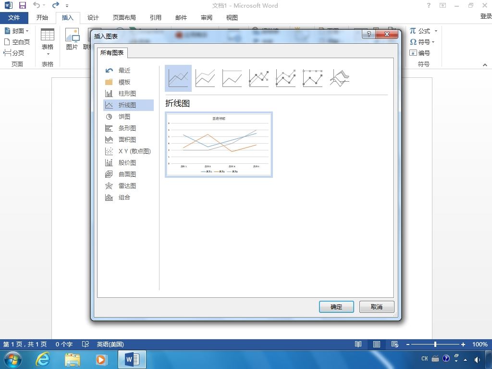Image resolution: width=492 pixels, height=369 pixels.
Task: Select 饼图 pie chart category
Action: (x=128, y=117)
